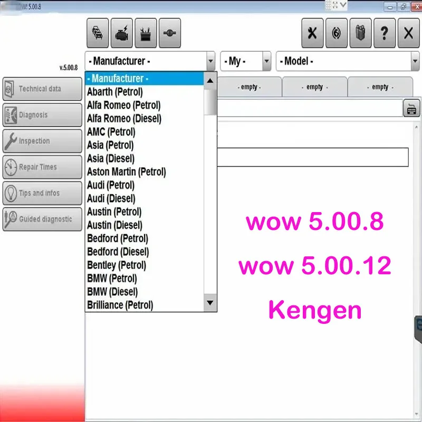This screenshot has height=422, width=422.
Task: Click manufacturer list scroll down arrow
Action: pyautogui.click(x=210, y=303)
